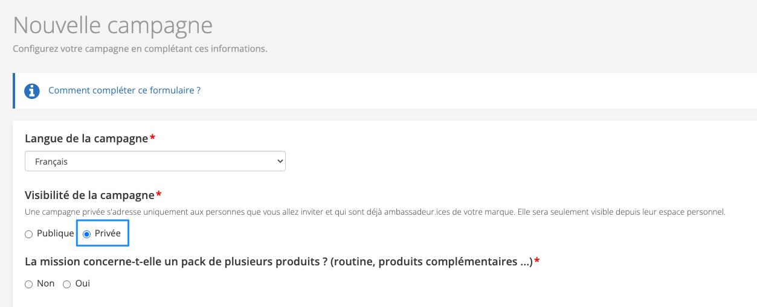Image resolution: width=757 pixels, height=307 pixels.
Task: Click the "Non" option label text
Action: pos(45,283)
